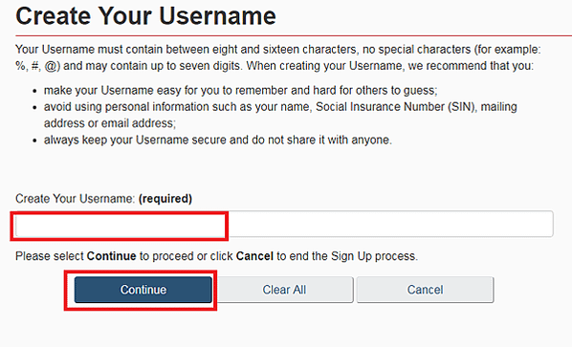Click the Cancel button
The height and width of the screenshot is (347, 572).
(425, 290)
